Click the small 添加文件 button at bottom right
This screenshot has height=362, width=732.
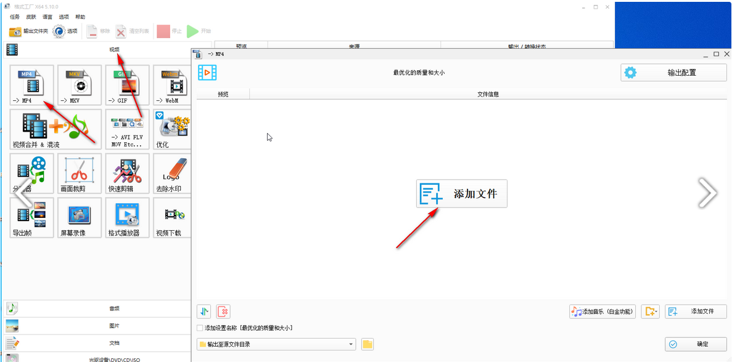pos(696,312)
